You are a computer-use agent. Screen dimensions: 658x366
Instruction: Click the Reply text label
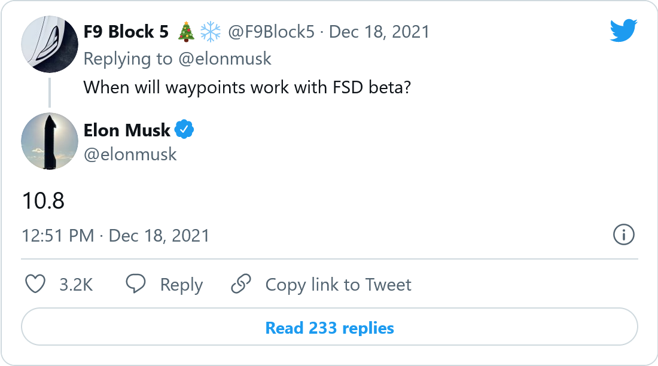[181, 285]
